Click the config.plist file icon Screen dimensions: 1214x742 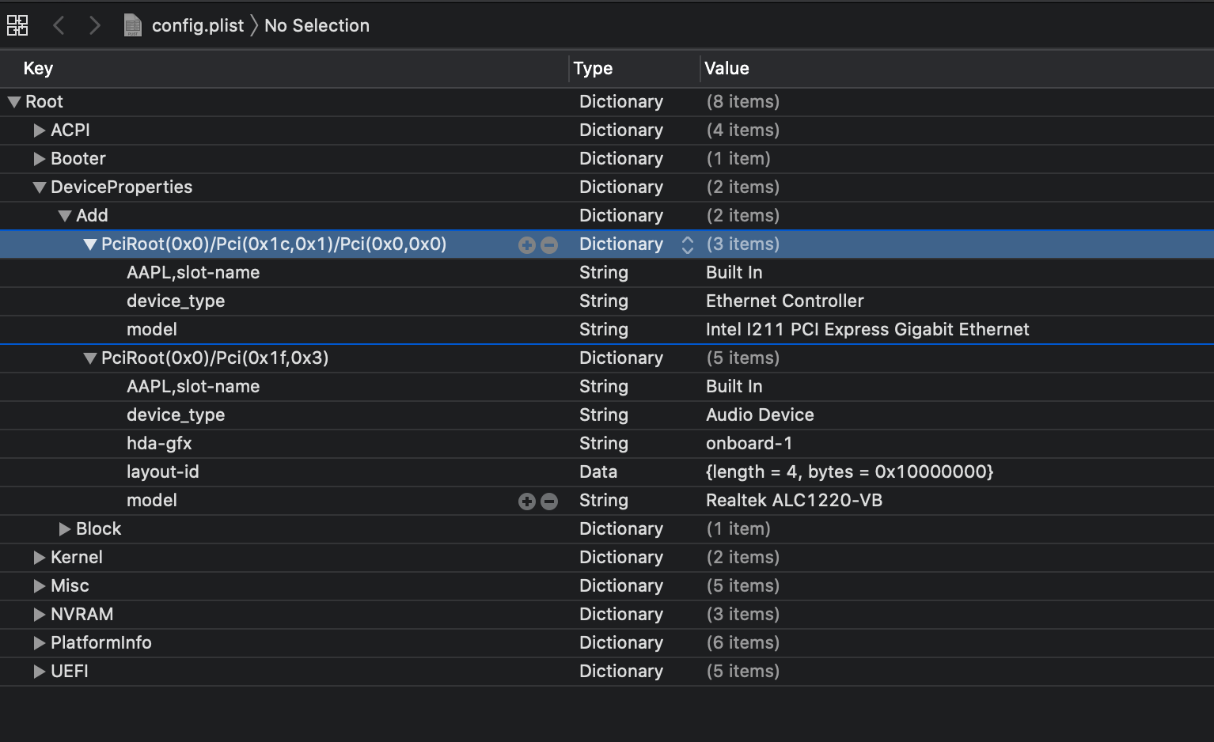[x=132, y=25]
